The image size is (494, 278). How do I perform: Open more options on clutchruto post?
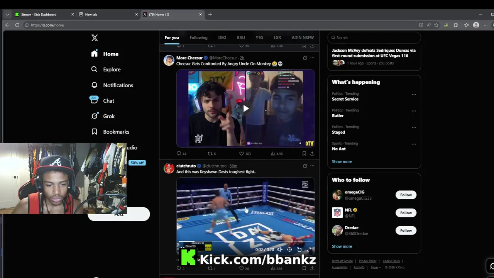pos(312,166)
